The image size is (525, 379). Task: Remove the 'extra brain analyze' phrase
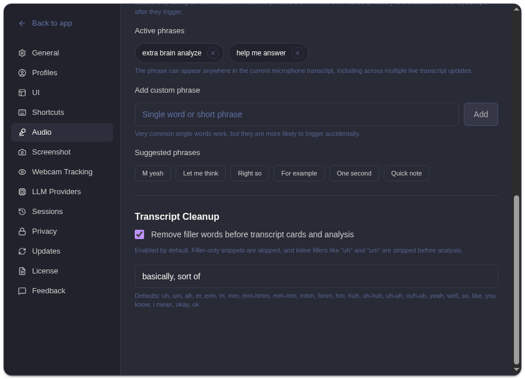click(x=212, y=53)
